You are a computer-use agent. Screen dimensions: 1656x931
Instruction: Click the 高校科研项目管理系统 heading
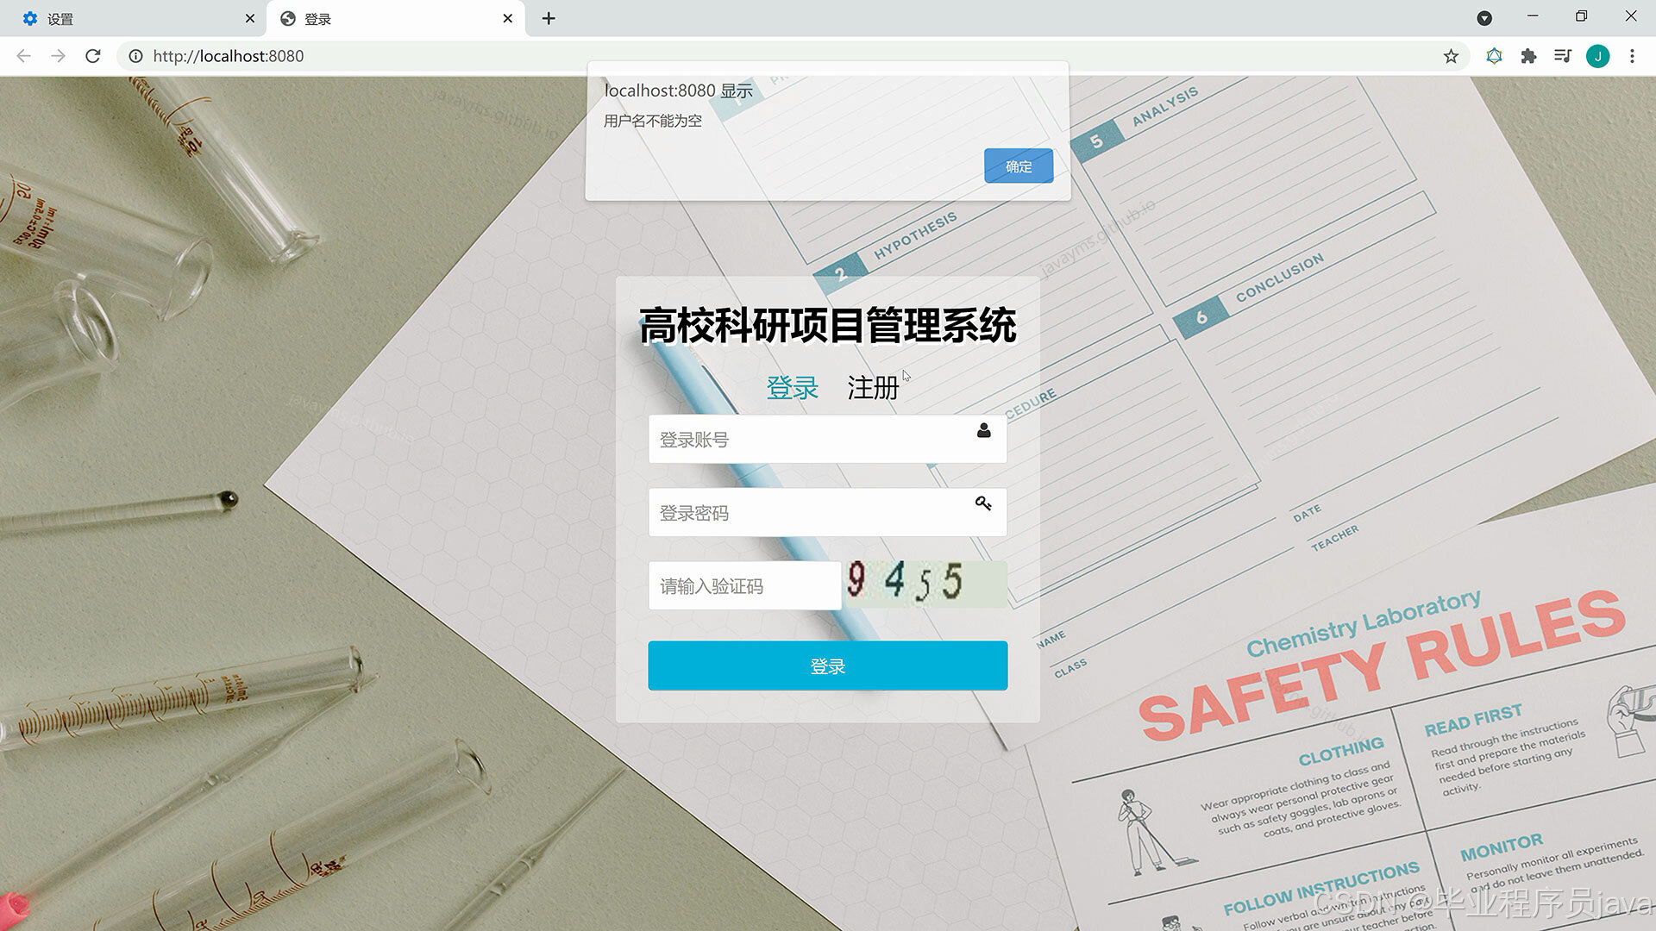pyautogui.click(x=827, y=326)
